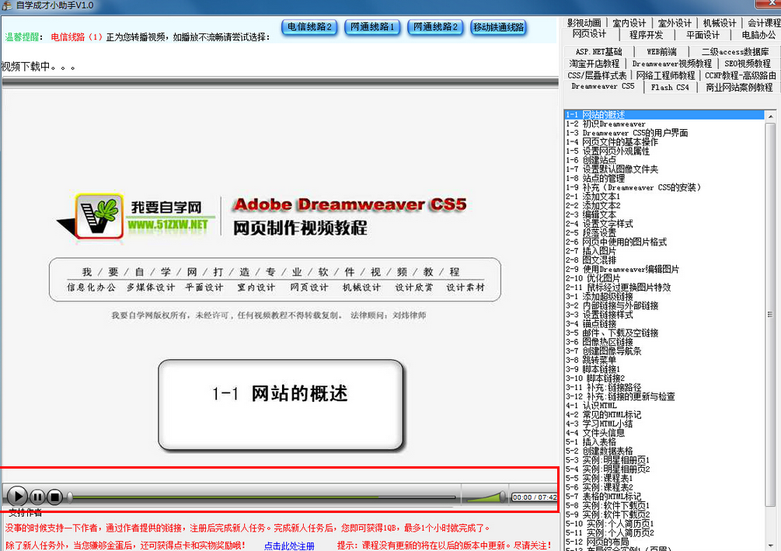
Task: Select lesson 3-1 添加超级链接
Action: pyautogui.click(x=664, y=296)
